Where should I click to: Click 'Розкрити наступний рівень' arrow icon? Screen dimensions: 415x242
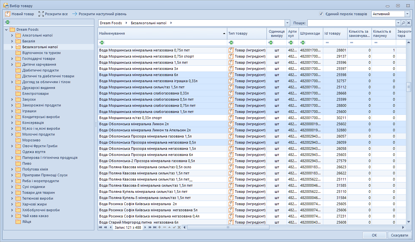[x=75, y=14]
